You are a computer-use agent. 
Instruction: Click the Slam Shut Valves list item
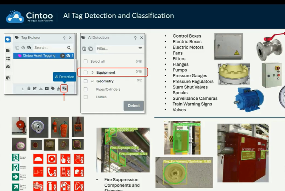pyautogui.click(x=190, y=87)
